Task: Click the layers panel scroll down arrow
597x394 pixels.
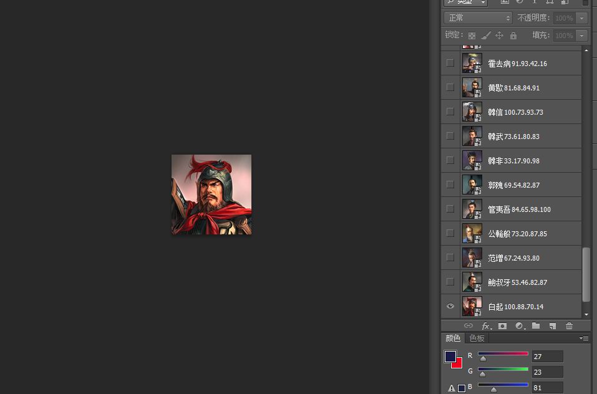Action: coord(586,315)
